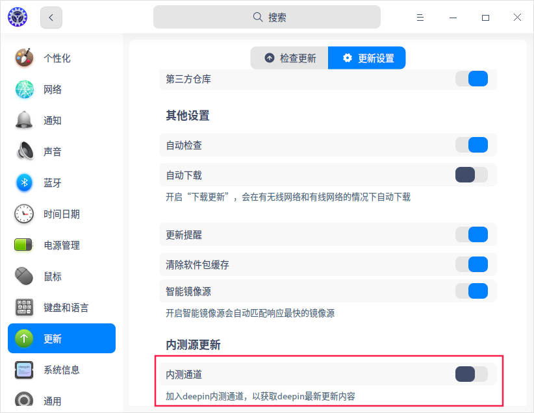Open the hamburger menu in the titlebar
Viewport: 534px width, 413px height.
pos(420,18)
